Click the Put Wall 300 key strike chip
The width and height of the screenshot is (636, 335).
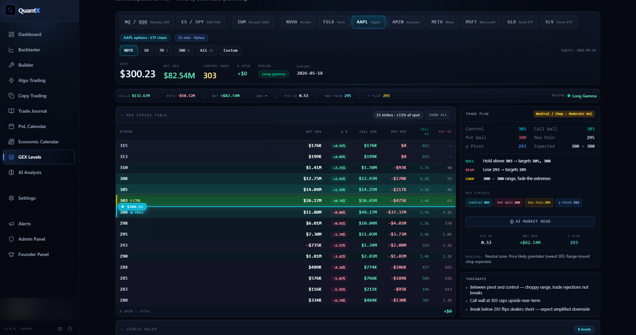[509, 203]
